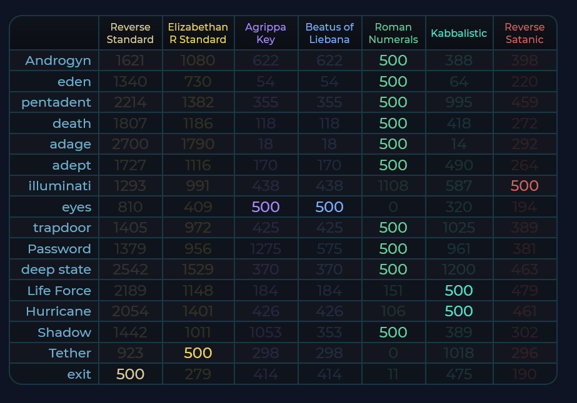
Task: Click the Reverse Standard column header
Action: click(130, 33)
